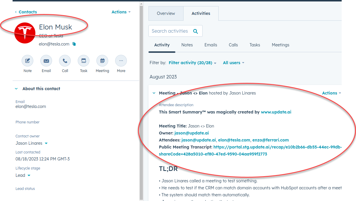The image size is (356, 201).
Task: Click the Phone number field
Action: pos(27,122)
